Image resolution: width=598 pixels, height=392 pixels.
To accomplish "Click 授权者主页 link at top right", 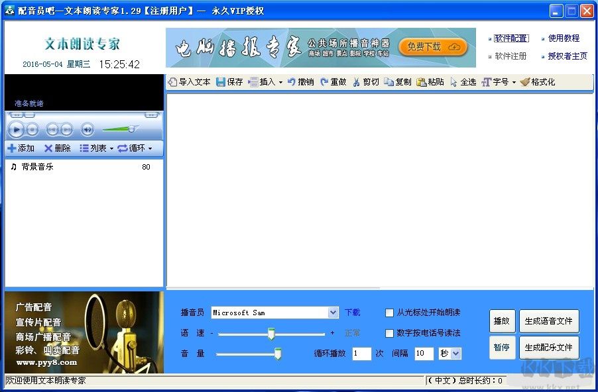I will [x=568, y=56].
